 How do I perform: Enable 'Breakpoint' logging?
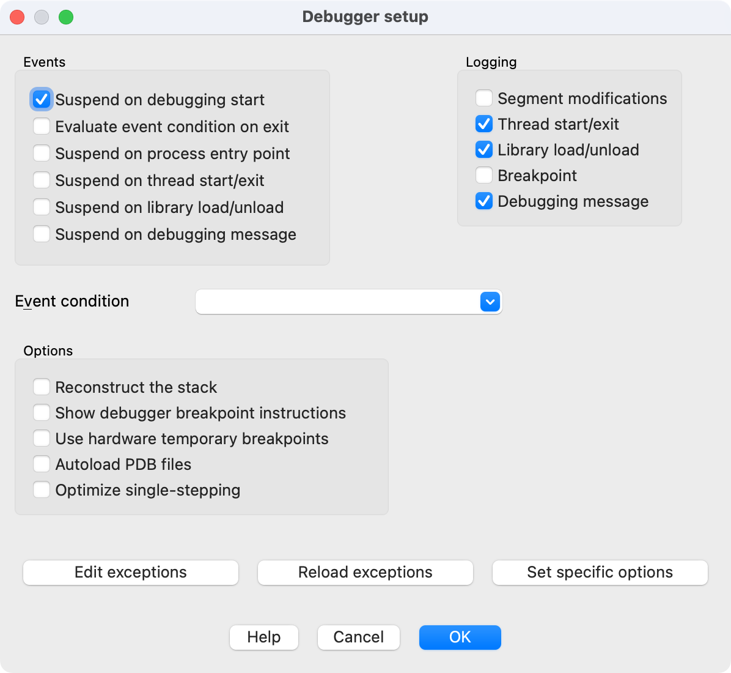483,175
